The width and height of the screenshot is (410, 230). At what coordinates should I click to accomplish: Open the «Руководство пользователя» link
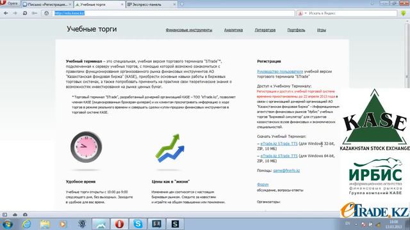coord(280,72)
